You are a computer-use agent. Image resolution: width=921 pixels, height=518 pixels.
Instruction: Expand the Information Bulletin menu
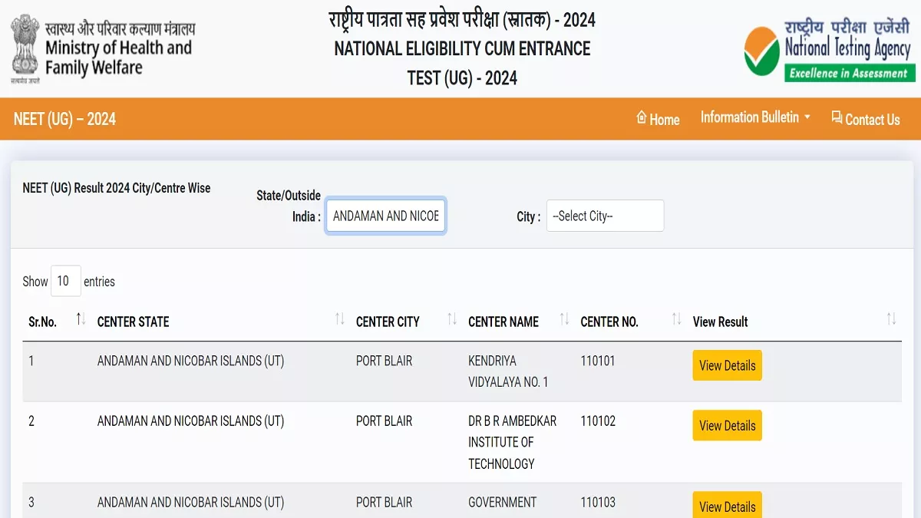755,117
